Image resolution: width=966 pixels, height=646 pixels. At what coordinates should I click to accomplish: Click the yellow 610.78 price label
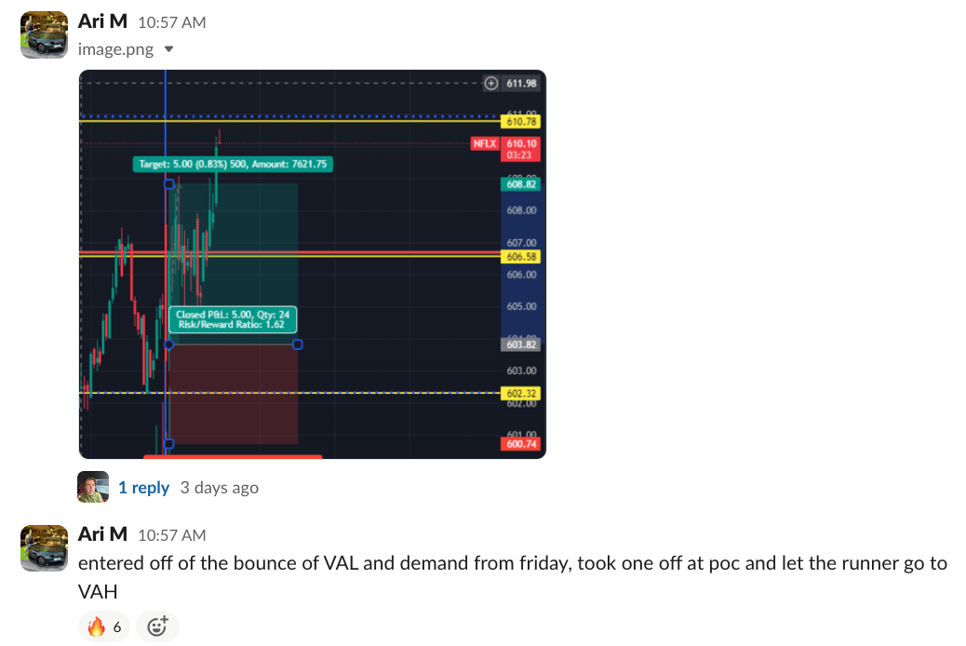click(x=522, y=121)
